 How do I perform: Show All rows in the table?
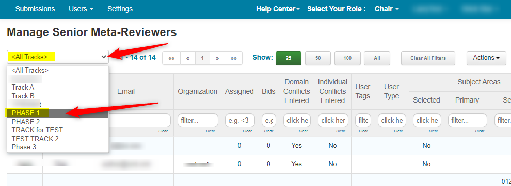(377, 58)
